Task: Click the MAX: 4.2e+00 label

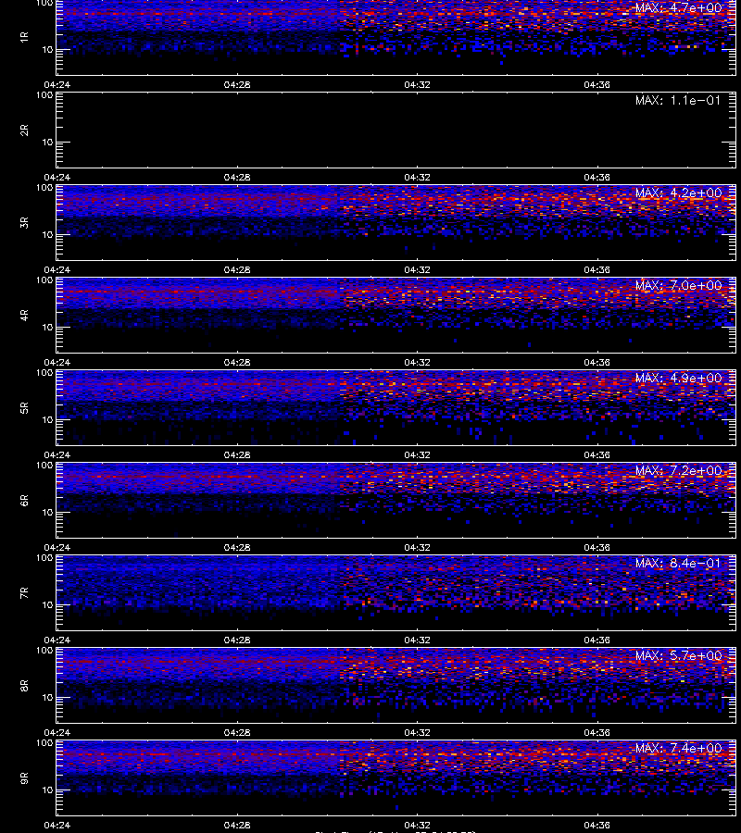Action: coord(678,193)
